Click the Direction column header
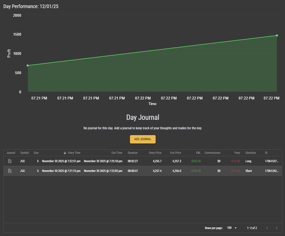Screen dimensions: 285x236 click(x=250, y=153)
